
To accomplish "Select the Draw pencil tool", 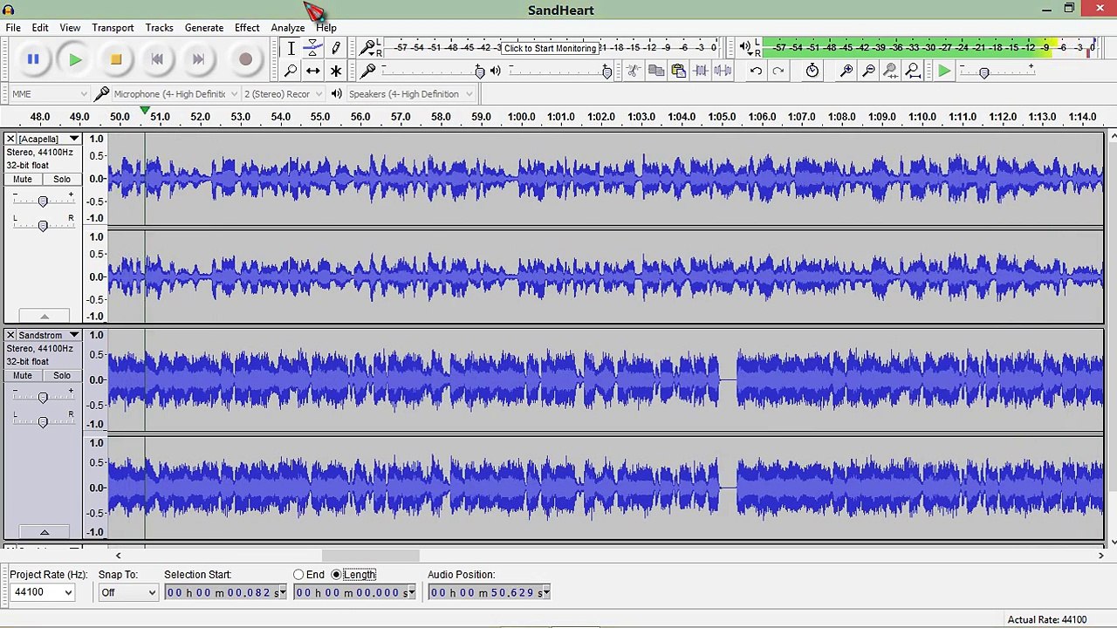I will coord(336,49).
